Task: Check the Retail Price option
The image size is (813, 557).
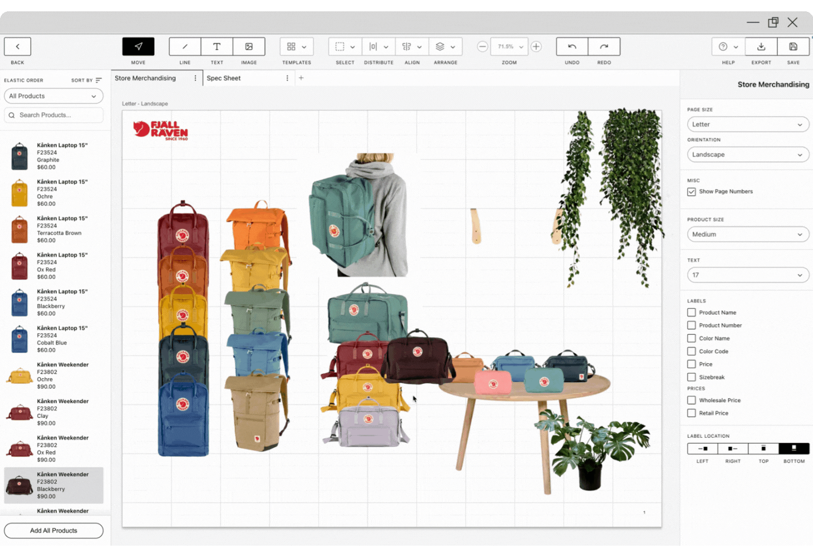Action: [x=692, y=413]
